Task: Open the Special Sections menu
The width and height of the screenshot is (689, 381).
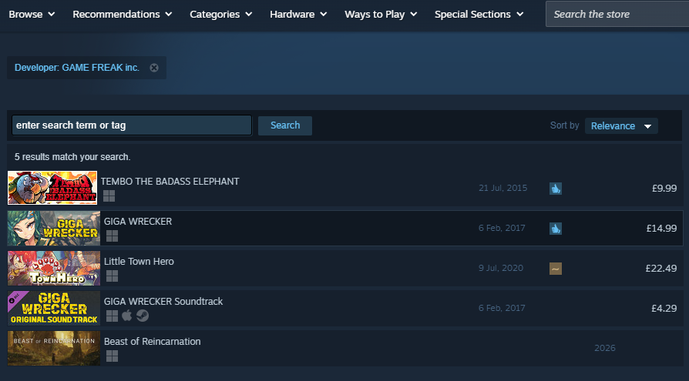Action: click(479, 14)
